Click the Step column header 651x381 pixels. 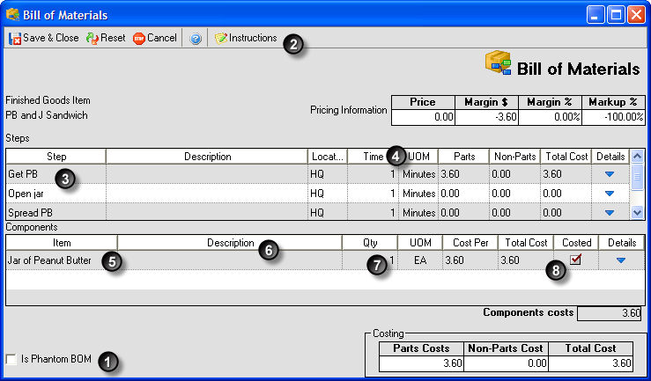coord(55,156)
